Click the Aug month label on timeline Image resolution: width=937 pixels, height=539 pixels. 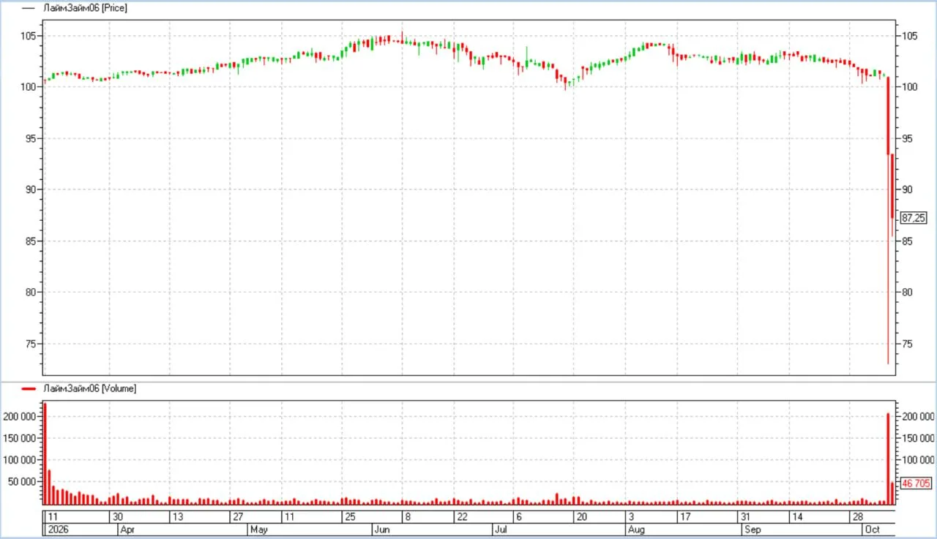tap(636, 529)
